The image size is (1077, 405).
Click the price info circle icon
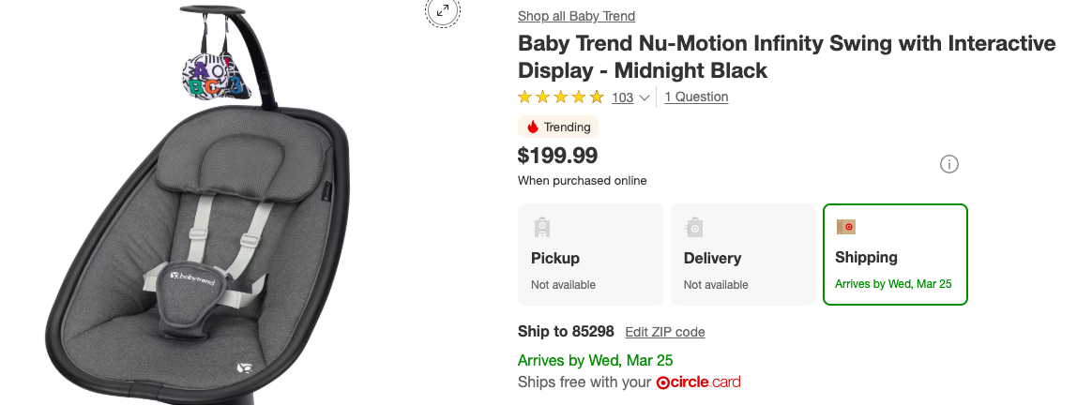949,165
